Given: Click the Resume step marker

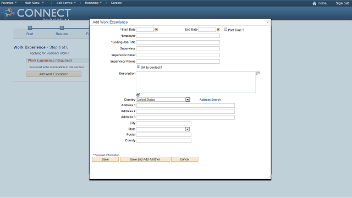Looking at the screenshot, I should click(x=62, y=28).
